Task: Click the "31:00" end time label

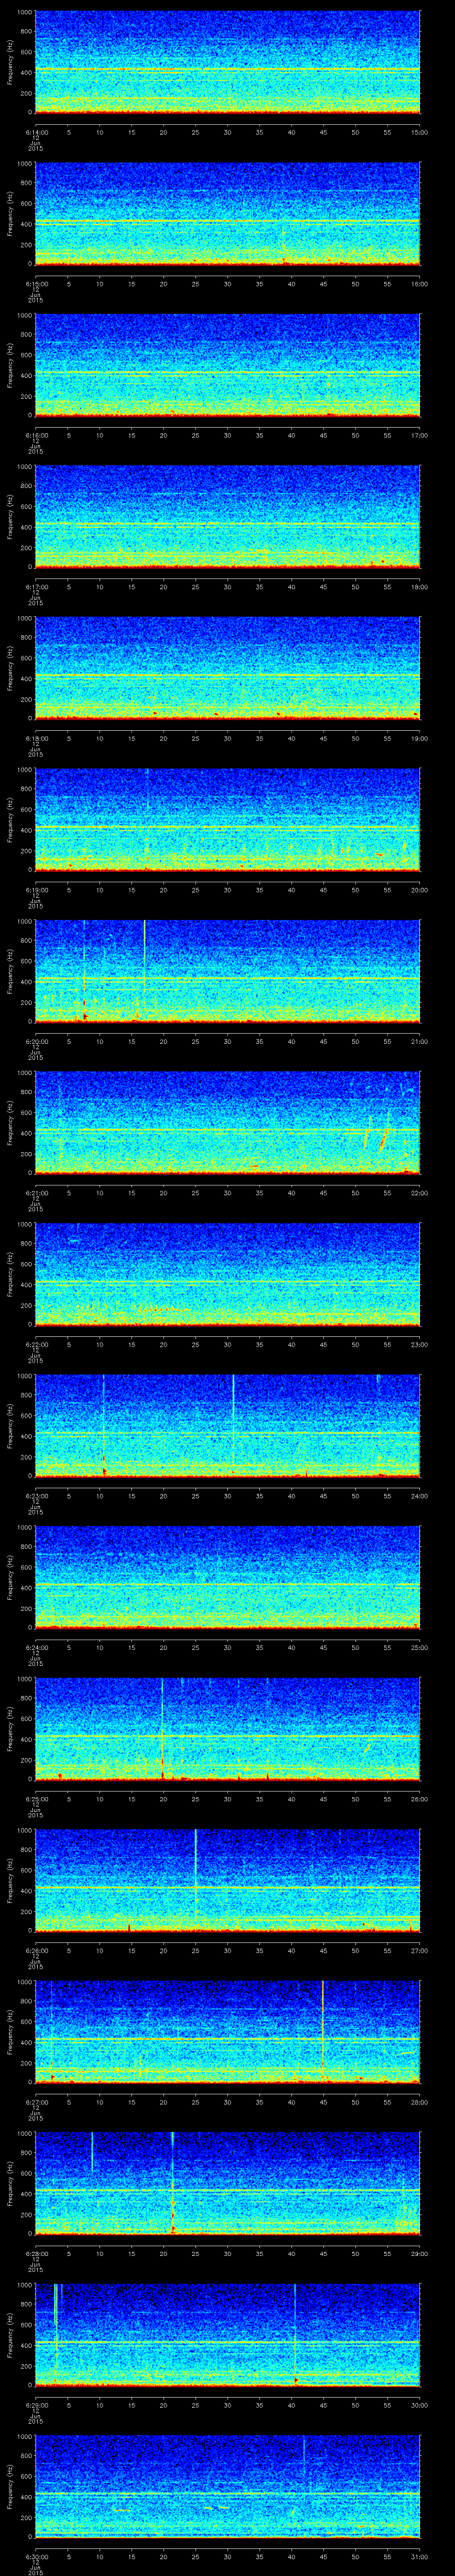Action: pos(419,2556)
